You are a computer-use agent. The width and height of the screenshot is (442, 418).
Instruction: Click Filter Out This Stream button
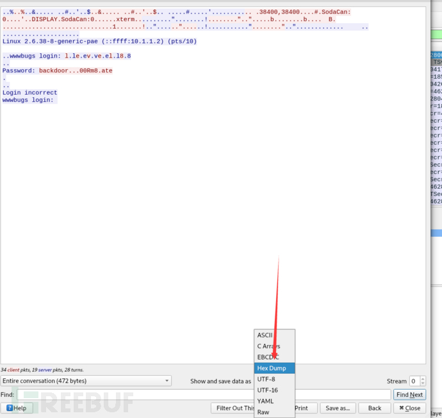(x=233, y=408)
